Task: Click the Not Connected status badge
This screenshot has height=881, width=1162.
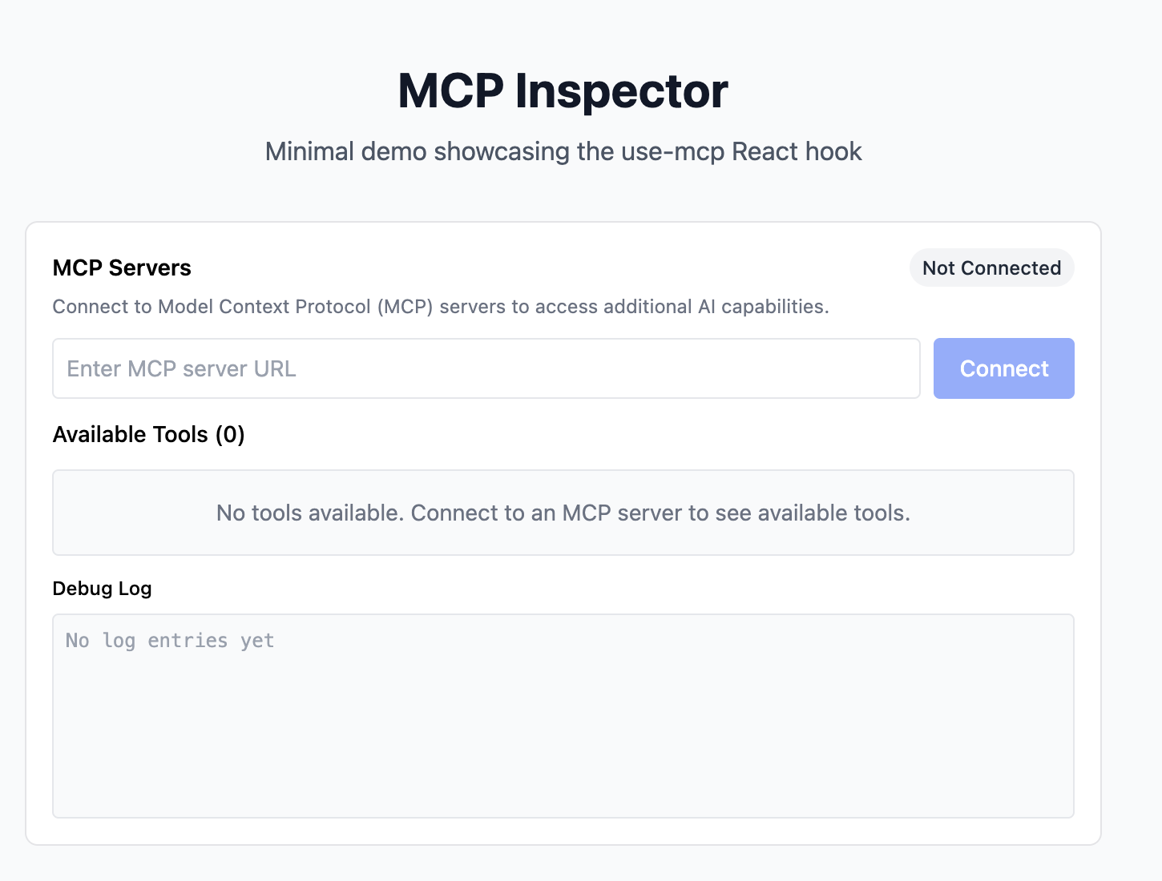Action: pos(991,268)
